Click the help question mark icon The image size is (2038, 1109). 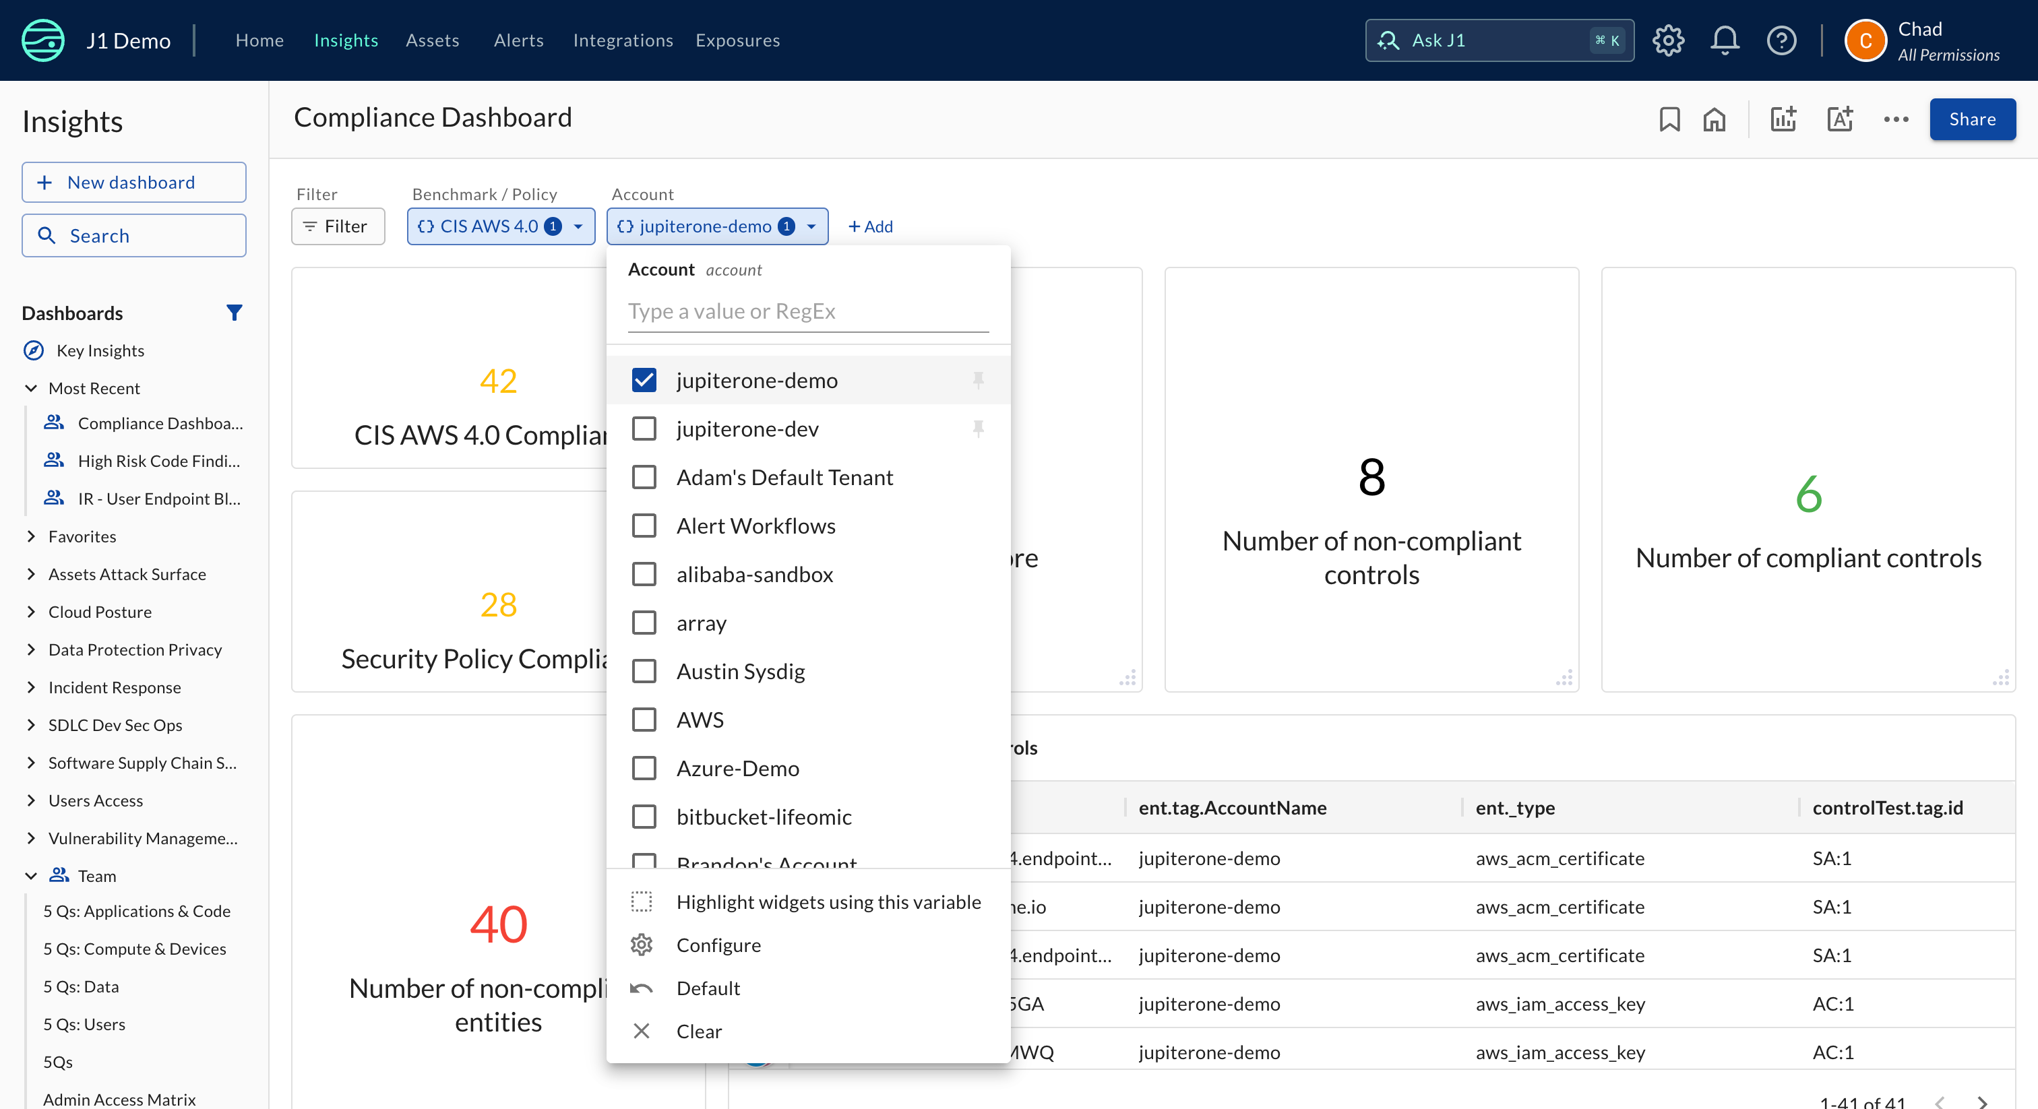1781,41
